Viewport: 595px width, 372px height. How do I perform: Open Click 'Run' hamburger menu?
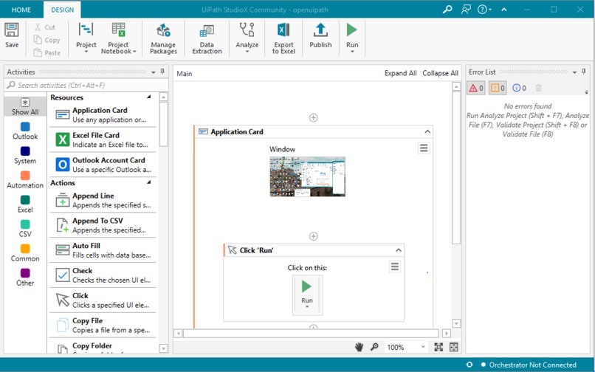coord(395,266)
